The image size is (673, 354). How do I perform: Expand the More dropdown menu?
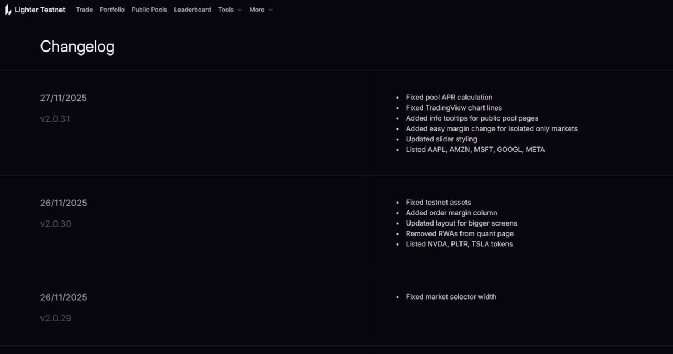pyautogui.click(x=261, y=10)
